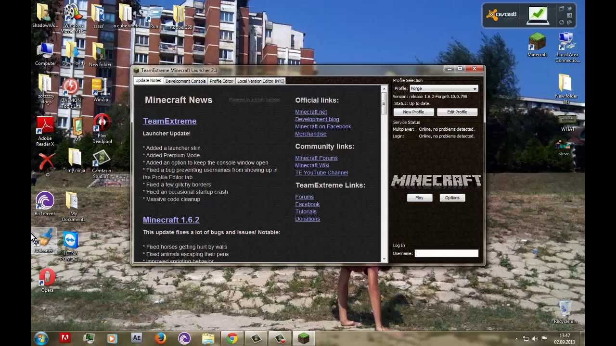Click the Edit Profile button
The image size is (616, 346).
[457, 112]
